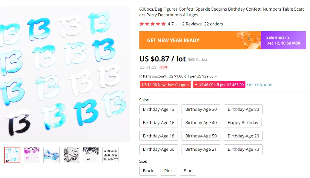Expand the 4.7 rating breakdown arrow
Viewport: 310px width, 178px height.
(x=176, y=24)
